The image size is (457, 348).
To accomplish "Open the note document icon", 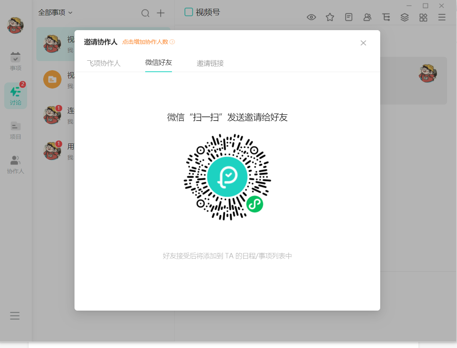I will [348, 17].
